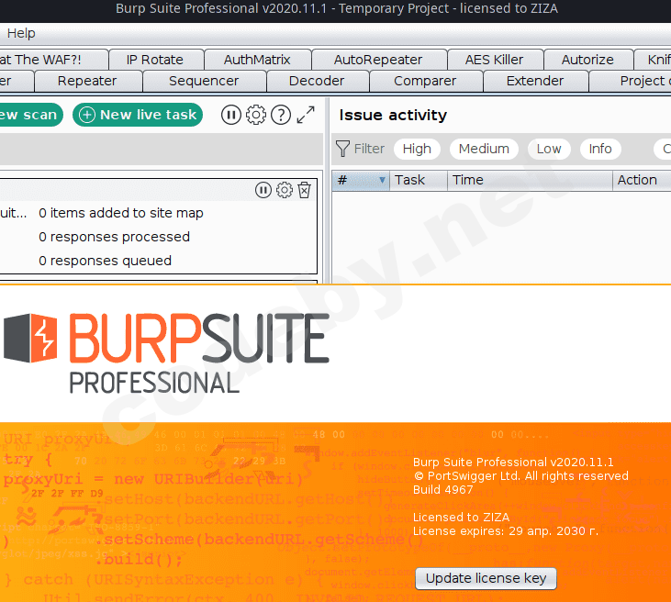Image resolution: width=671 pixels, height=602 pixels.
Task: Click the '0 items added to site map' text
Action: (120, 213)
